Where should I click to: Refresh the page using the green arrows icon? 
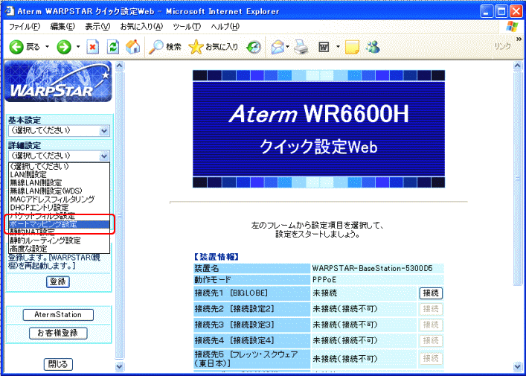[113, 46]
